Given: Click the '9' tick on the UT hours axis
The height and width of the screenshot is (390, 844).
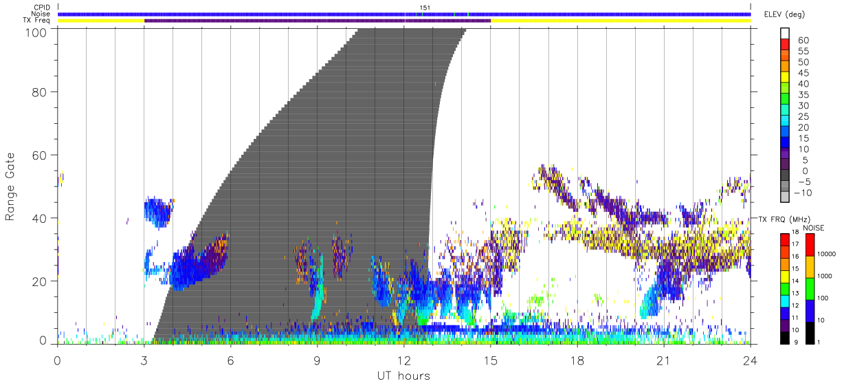Looking at the screenshot, I should [x=317, y=360].
